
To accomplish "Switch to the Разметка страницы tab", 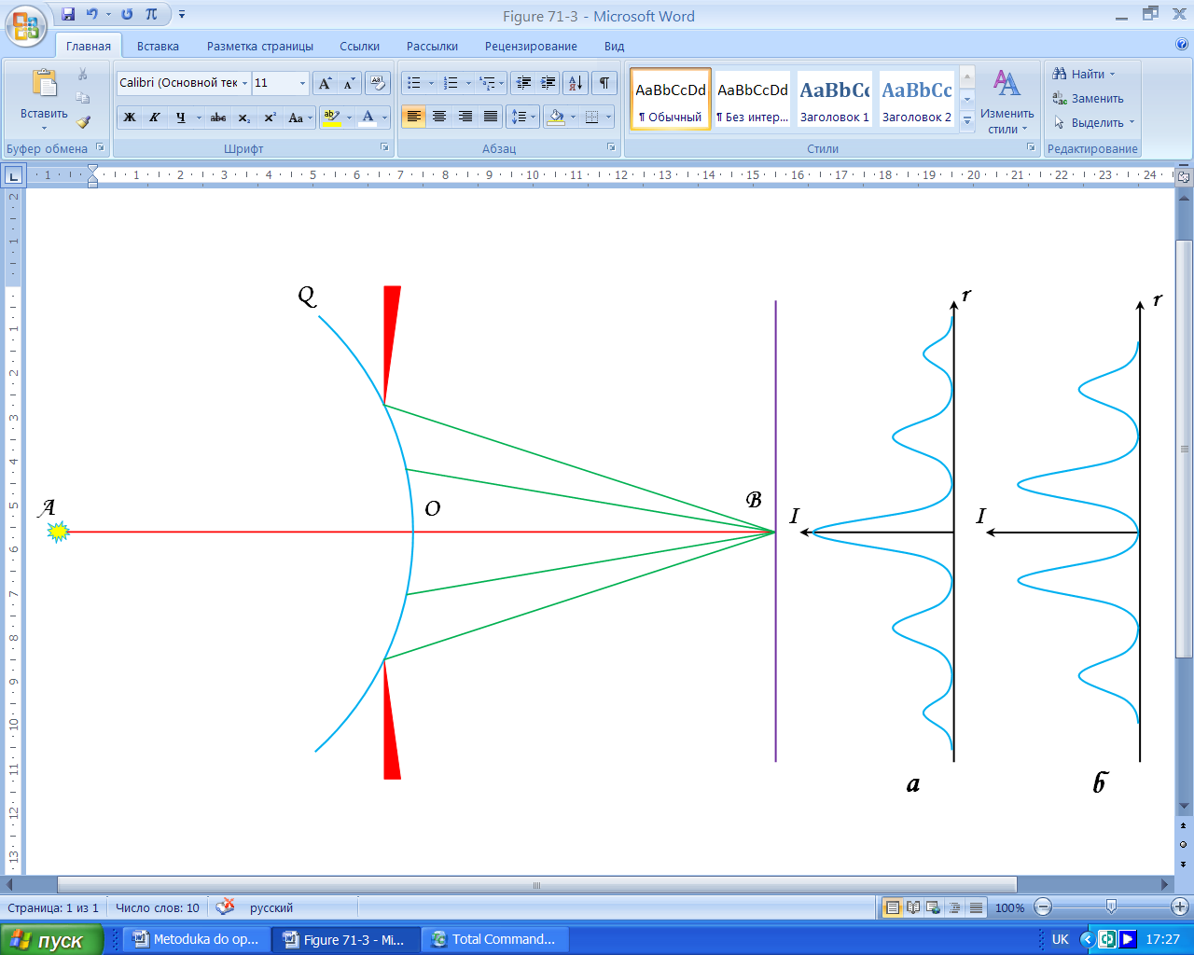I will click(260, 46).
